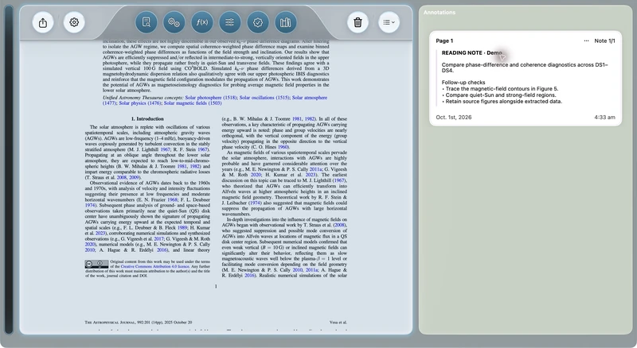637x348 pixels.
Task: Click 'Vesa et al.' in footer
Action: (x=338, y=323)
